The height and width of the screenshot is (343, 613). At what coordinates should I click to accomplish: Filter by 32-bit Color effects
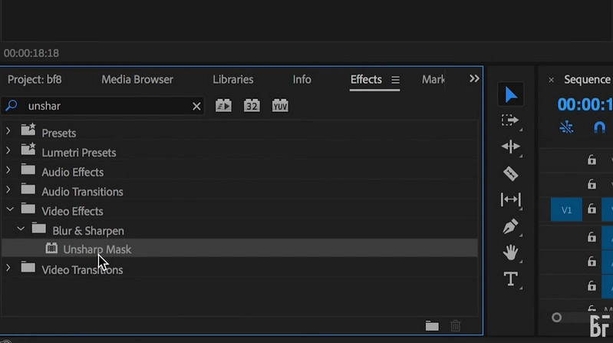pyautogui.click(x=252, y=106)
